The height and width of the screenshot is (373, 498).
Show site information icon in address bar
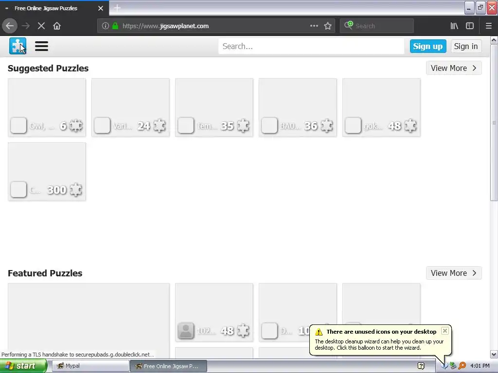[106, 26]
